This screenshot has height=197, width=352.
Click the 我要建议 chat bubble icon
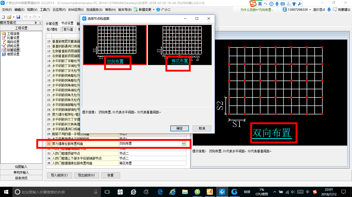335,9
